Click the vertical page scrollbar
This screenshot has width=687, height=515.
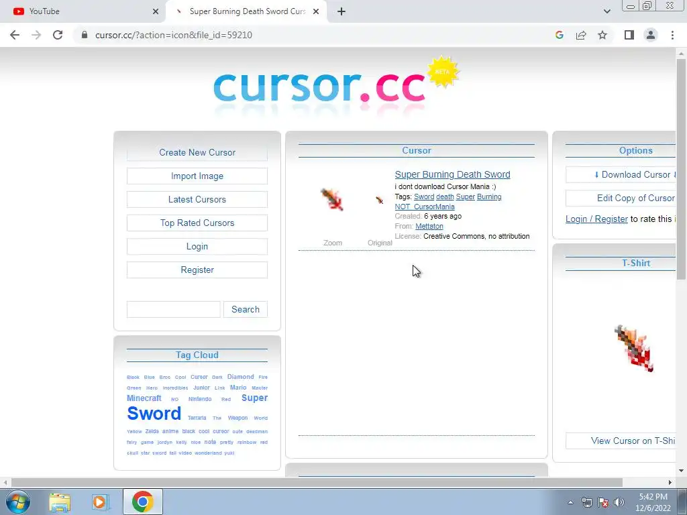point(681,169)
